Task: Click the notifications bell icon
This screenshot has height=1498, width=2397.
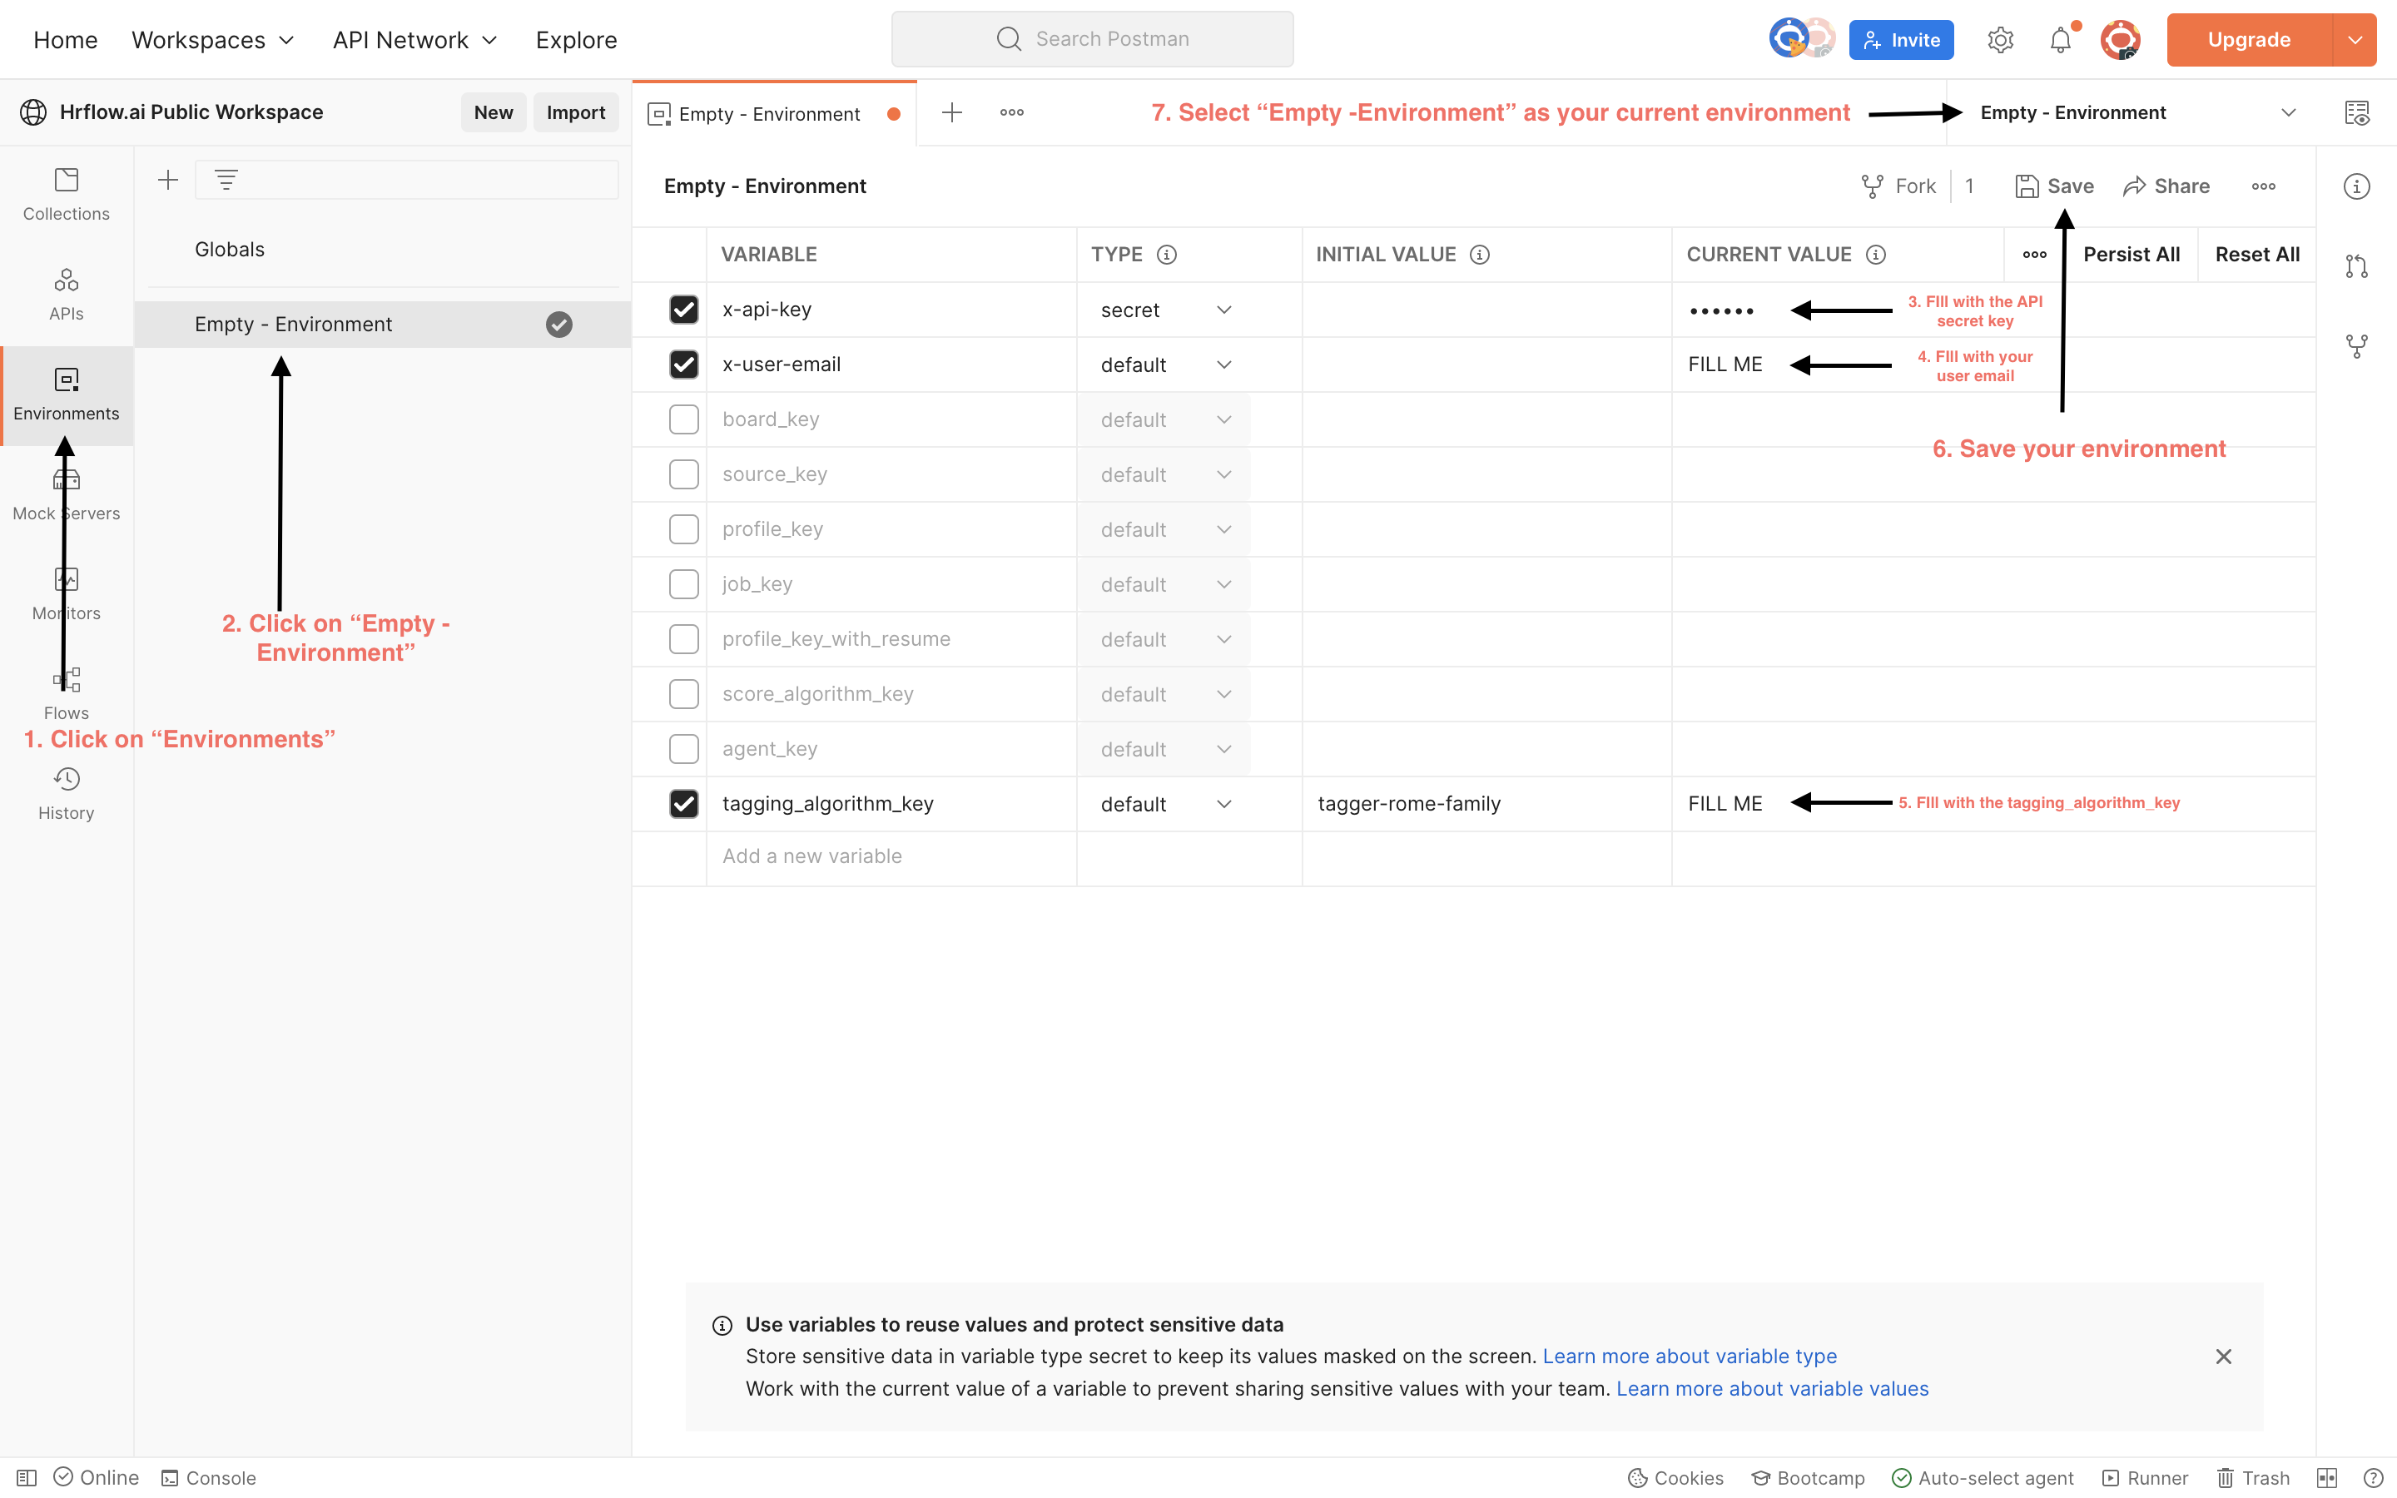Action: [2060, 40]
